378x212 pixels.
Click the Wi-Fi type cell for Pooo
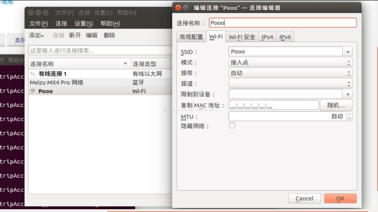click(x=139, y=92)
